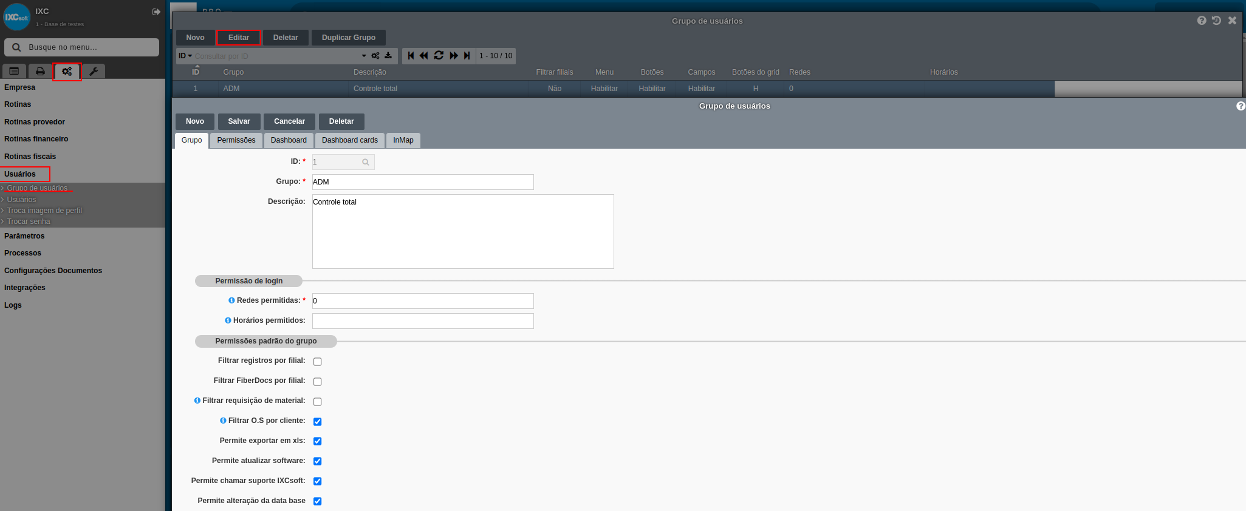The image size is (1246, 511).
Task: Enable Filtrar FiberDocs por filial checkbox
Action: (317, 382)
